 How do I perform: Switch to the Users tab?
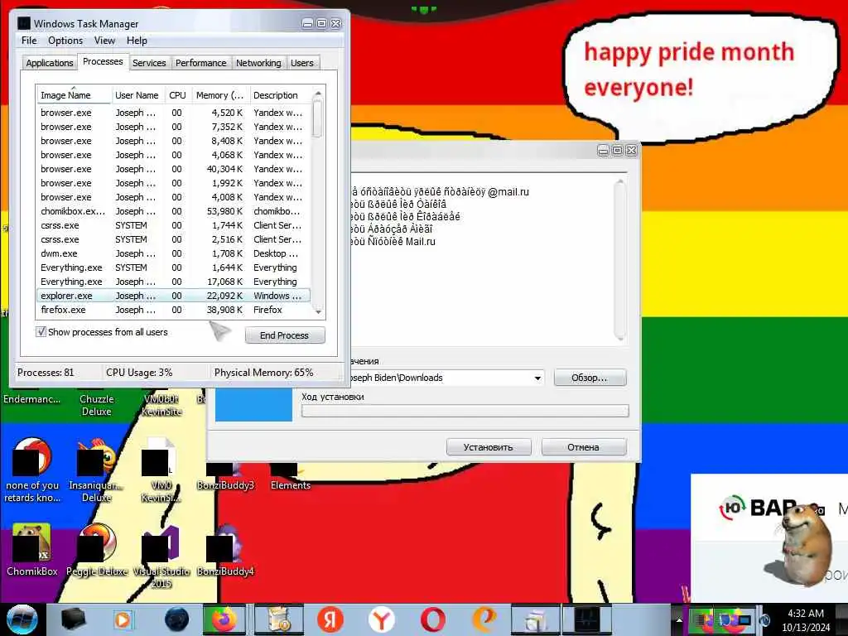(301, 63)
